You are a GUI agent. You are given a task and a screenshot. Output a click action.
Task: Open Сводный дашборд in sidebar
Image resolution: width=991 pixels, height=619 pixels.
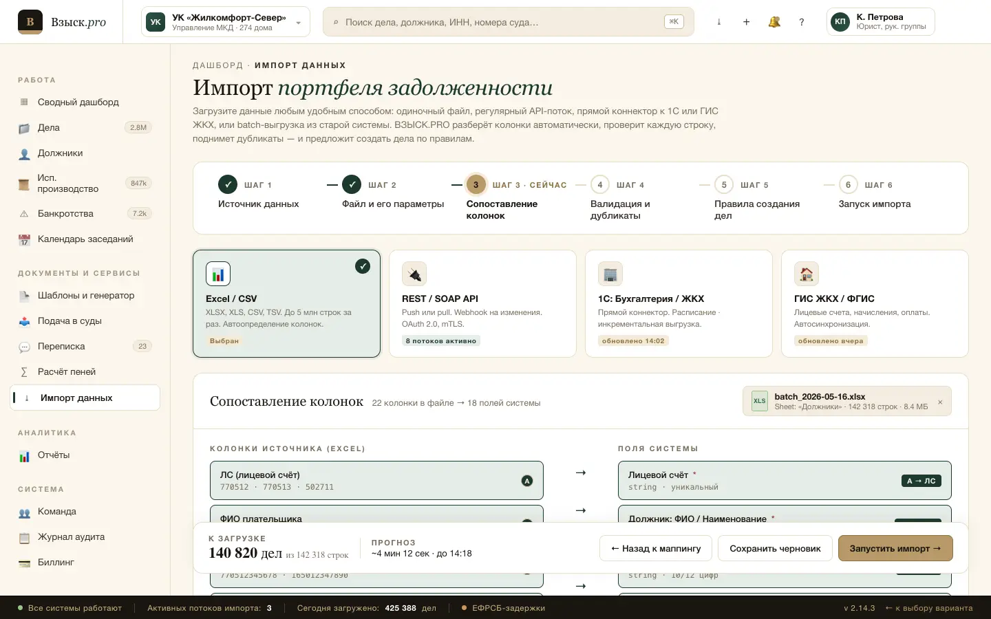tap(85, 102)
